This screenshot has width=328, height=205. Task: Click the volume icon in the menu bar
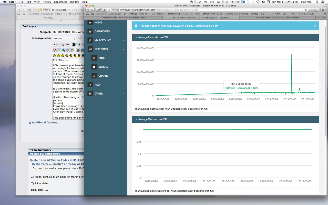pyautogui.click(x=263, y=2)
